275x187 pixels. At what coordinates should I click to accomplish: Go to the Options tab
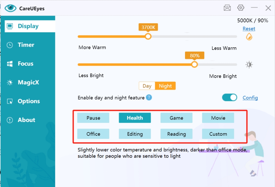pyautogui.click(x=28, y=101)
